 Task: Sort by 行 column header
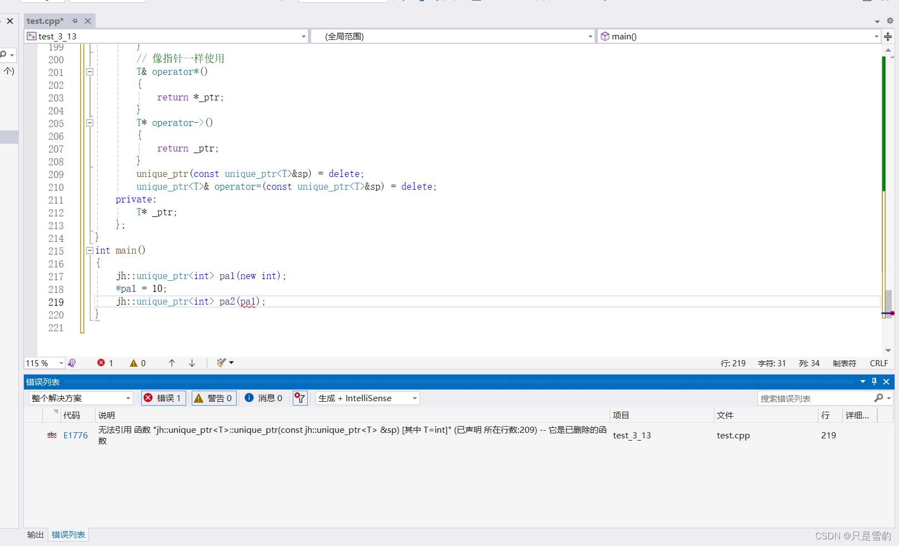coord(830,416)
